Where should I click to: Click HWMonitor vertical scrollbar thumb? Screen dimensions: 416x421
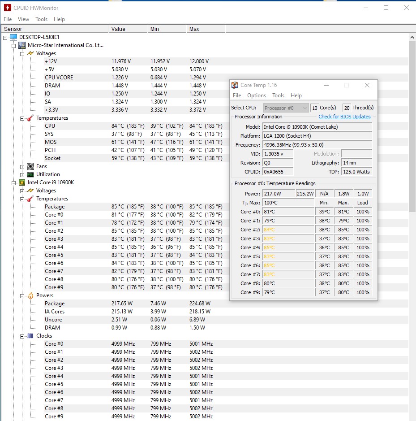(412, 126)
